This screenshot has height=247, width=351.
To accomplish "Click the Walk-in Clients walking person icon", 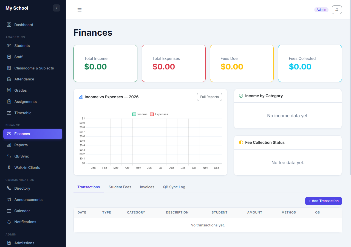I will (9, 167).
